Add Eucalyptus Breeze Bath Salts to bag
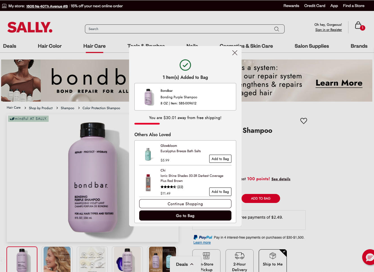The height and width of the screenshot is (272, 374). pos(220,159)
